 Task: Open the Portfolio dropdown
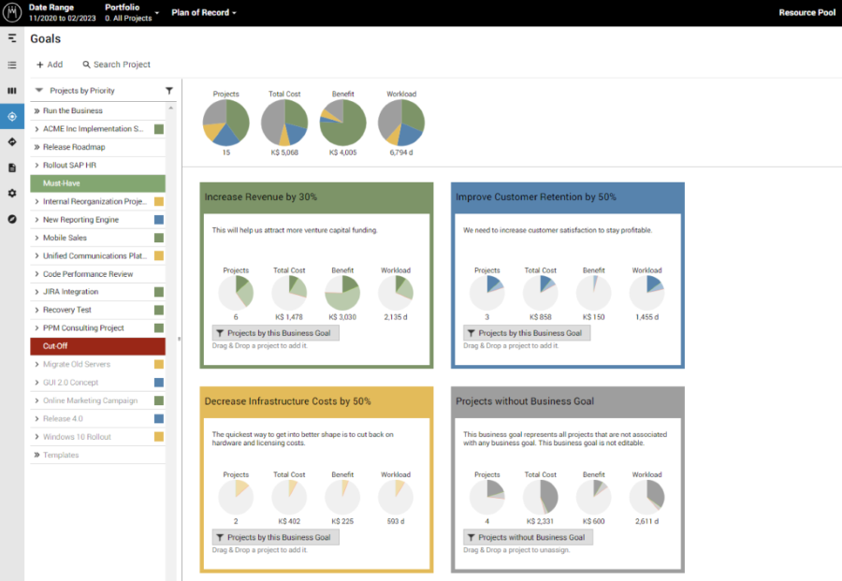tap(132, 12)
